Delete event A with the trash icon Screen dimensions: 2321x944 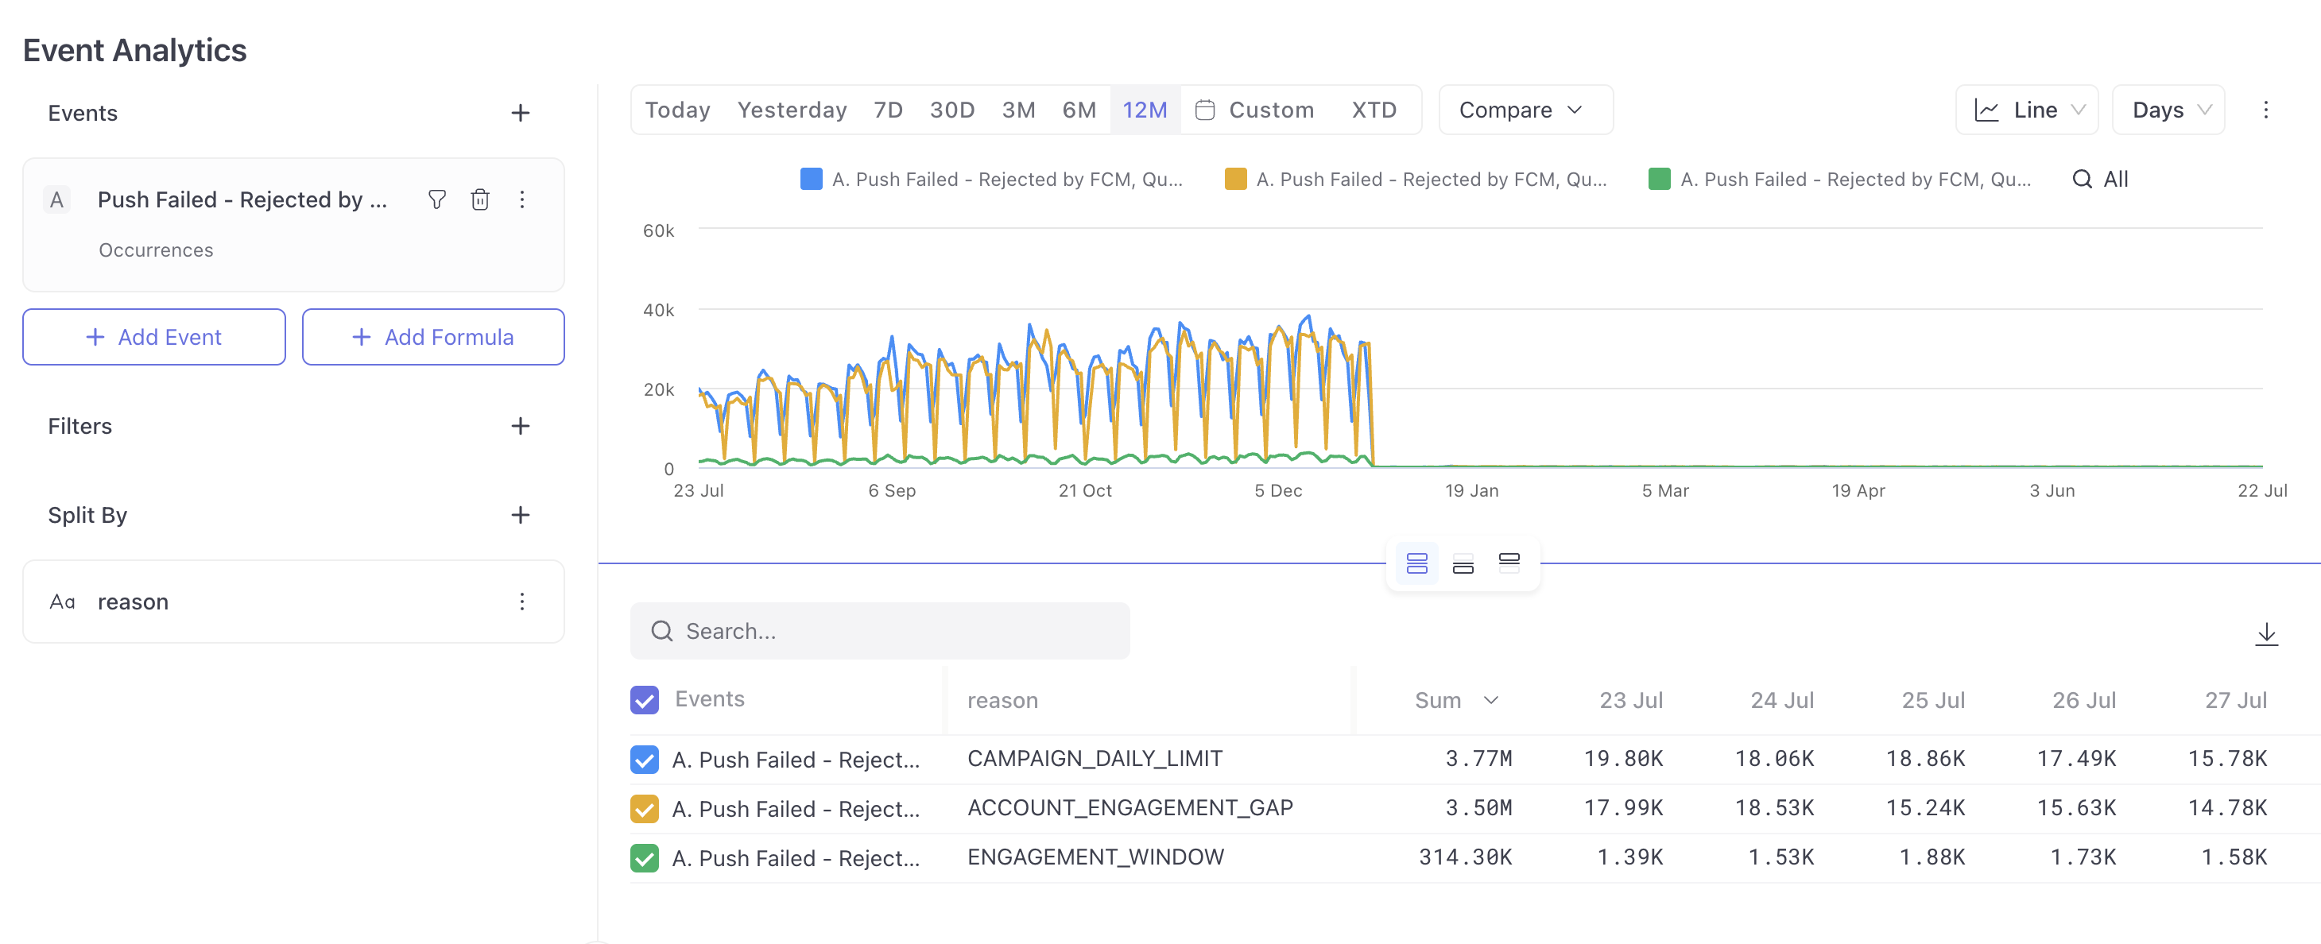[x=480, y=199]
